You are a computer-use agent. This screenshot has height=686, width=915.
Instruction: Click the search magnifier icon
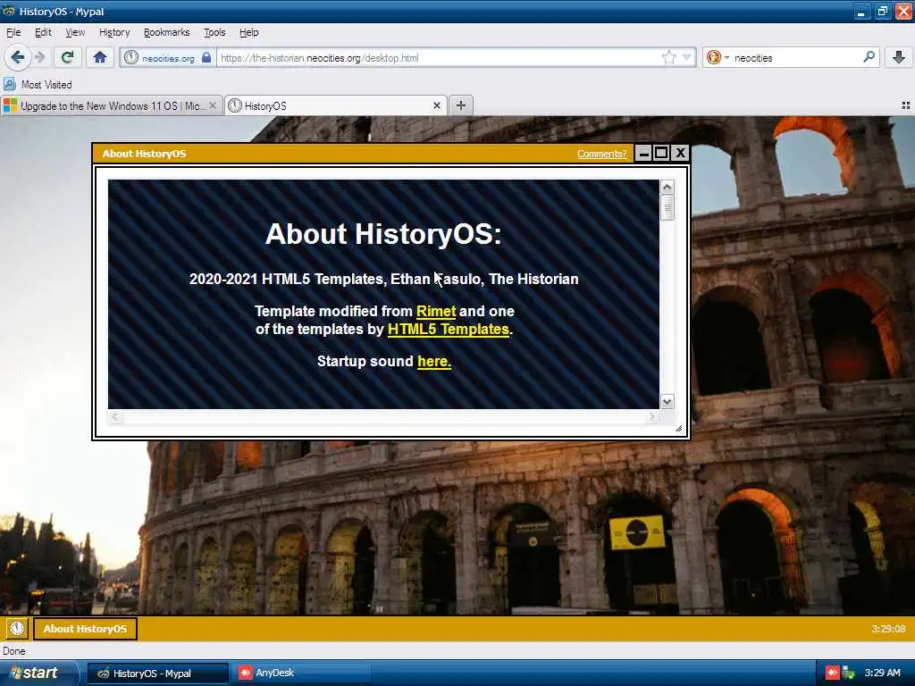coord(869,57)
